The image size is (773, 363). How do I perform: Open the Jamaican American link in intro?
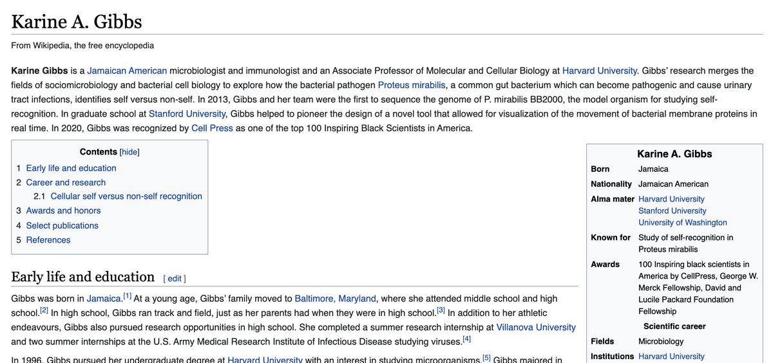pyautogui.click(x=127, y=71)
